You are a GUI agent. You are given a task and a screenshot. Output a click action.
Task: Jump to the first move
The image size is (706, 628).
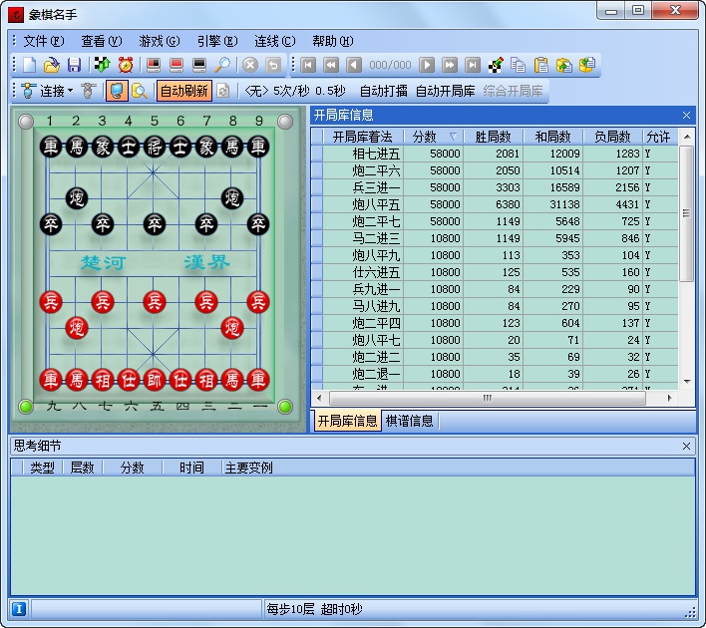tap(308, 65)
